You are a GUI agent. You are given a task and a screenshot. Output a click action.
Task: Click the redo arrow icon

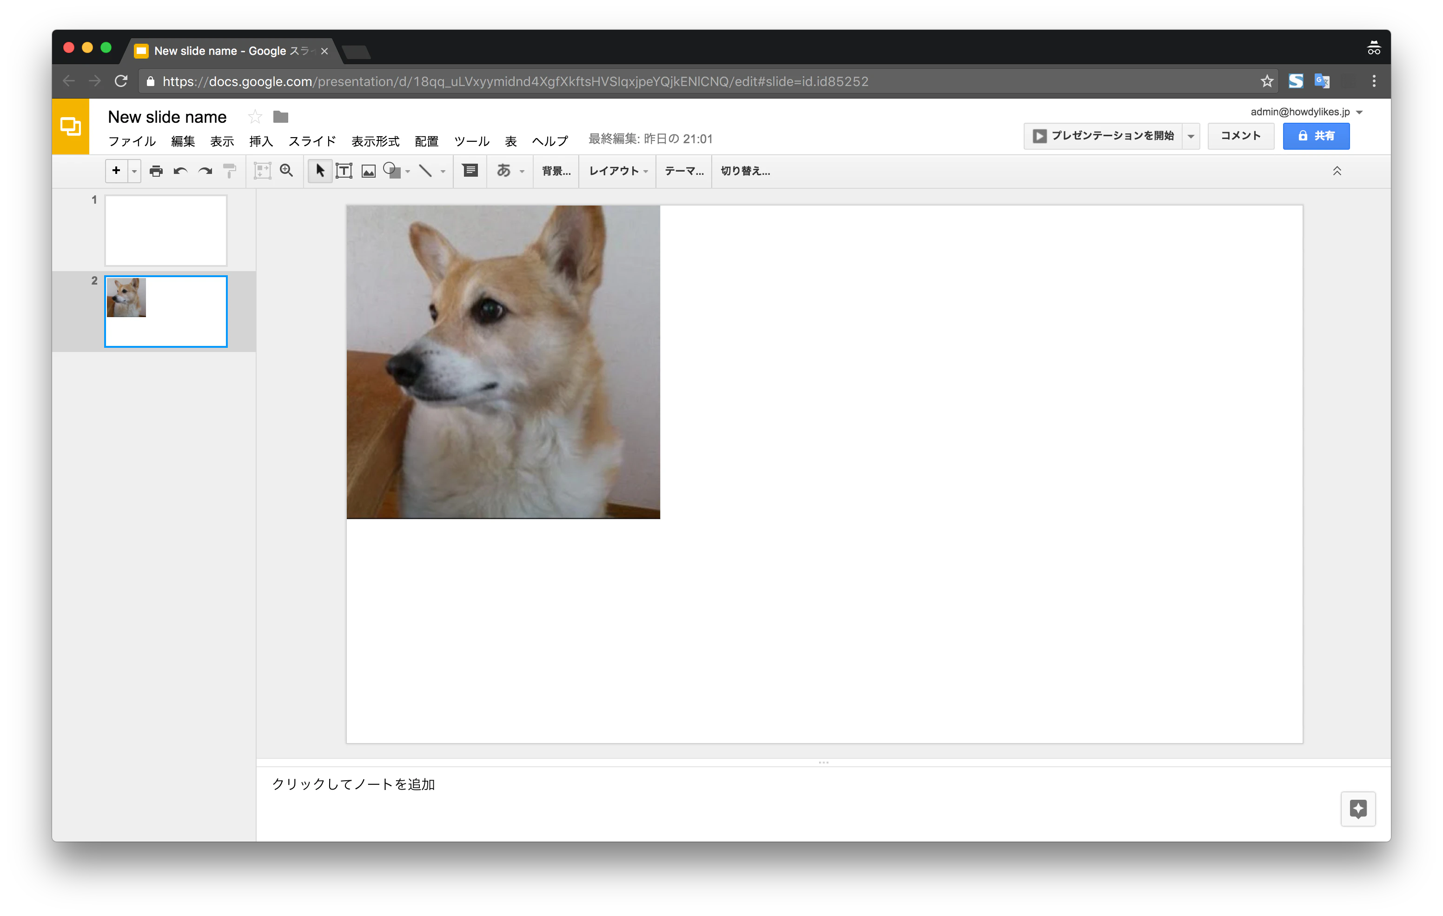pyautogui.click(x=205, y=171)
